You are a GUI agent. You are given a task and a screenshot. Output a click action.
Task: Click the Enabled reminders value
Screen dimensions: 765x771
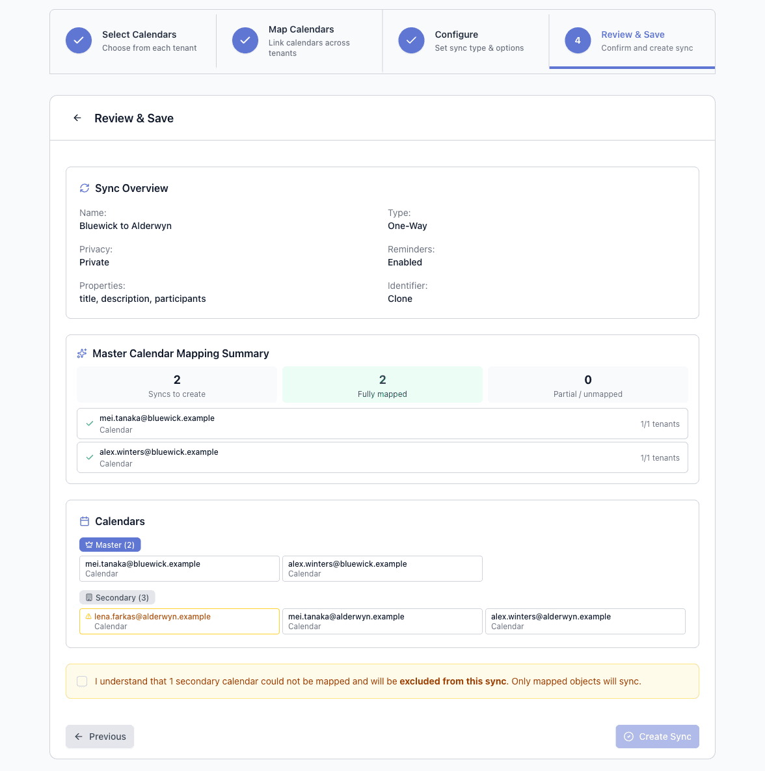point(405,262)
